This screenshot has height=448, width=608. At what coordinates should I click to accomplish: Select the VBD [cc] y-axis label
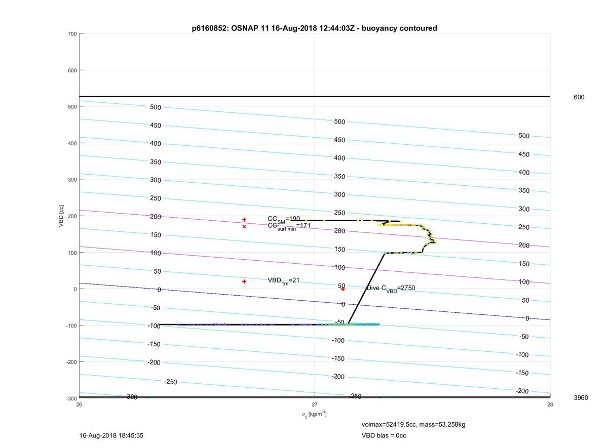61,216
